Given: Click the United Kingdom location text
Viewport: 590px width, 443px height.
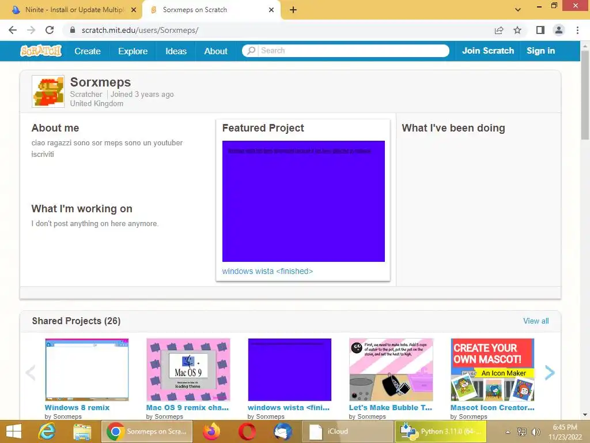Looking at the screenshot, I should tap(96, 104).
